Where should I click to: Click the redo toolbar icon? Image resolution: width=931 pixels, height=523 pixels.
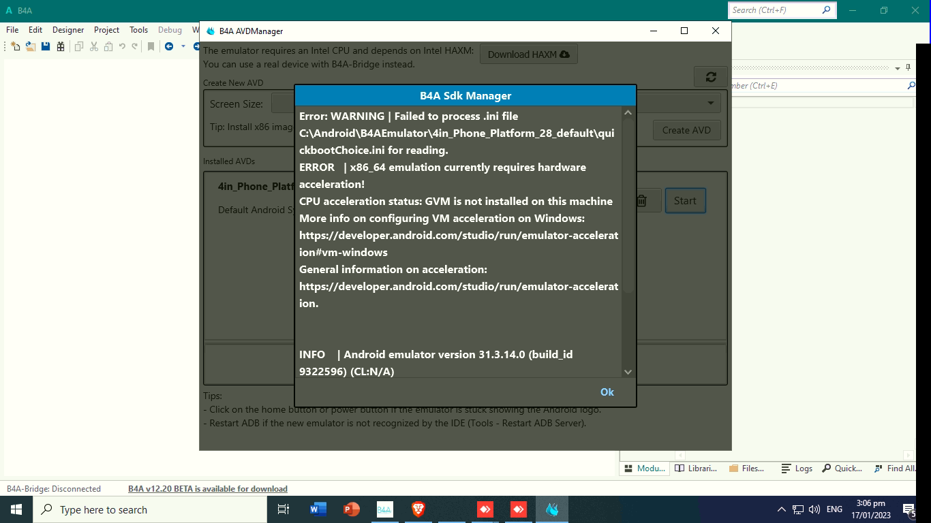coord(134,46)
